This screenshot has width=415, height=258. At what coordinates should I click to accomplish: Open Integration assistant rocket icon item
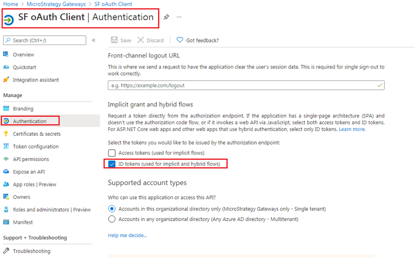(x=7, y=80)
